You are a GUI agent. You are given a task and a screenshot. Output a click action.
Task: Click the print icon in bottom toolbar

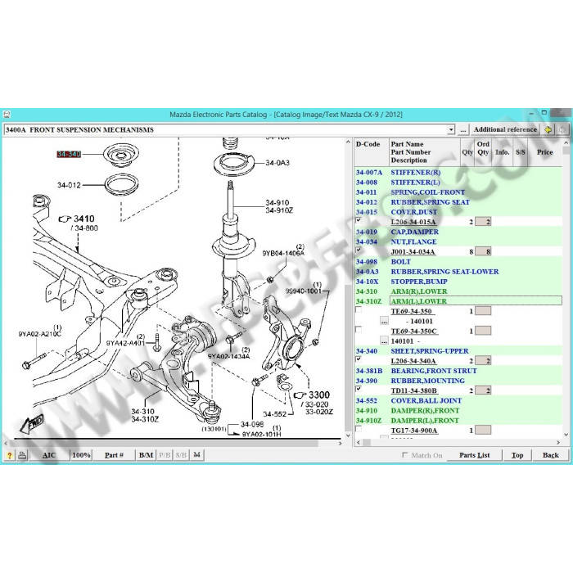point(22,455)
